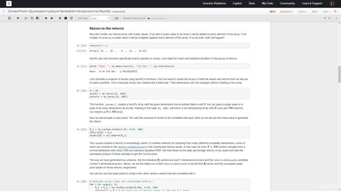The width and height of the screenshot is (341, 192).
Task: Open the user profile avatar
Action: (x=332, y=3)
